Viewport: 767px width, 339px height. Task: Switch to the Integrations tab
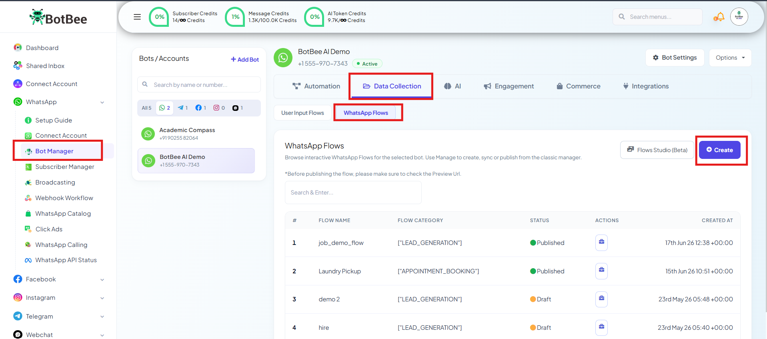pos(646,86)
